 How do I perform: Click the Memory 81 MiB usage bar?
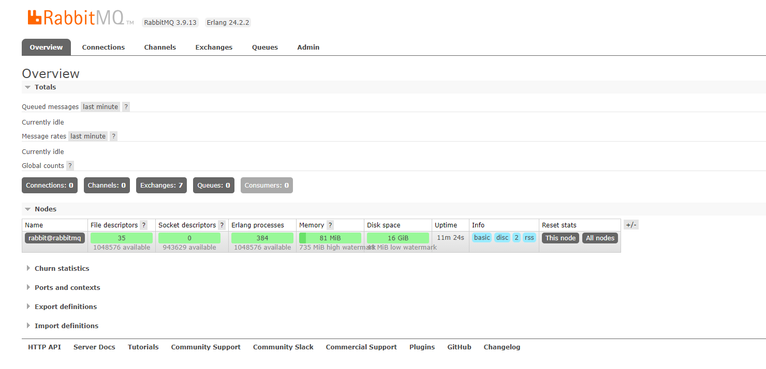(x=330, y=238)
